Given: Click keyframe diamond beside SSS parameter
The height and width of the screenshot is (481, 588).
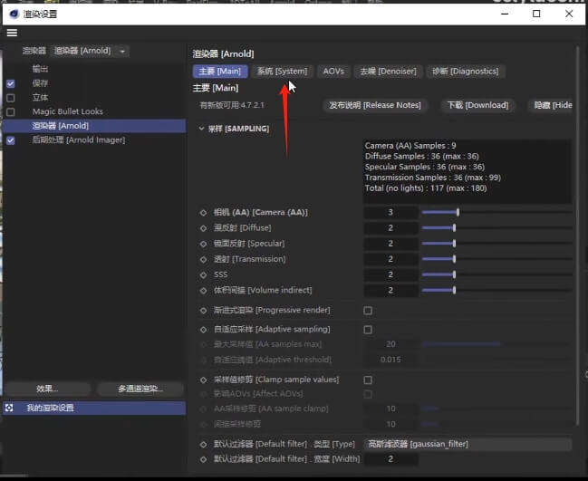Looking at the screenshot, I should click(204, 274).
